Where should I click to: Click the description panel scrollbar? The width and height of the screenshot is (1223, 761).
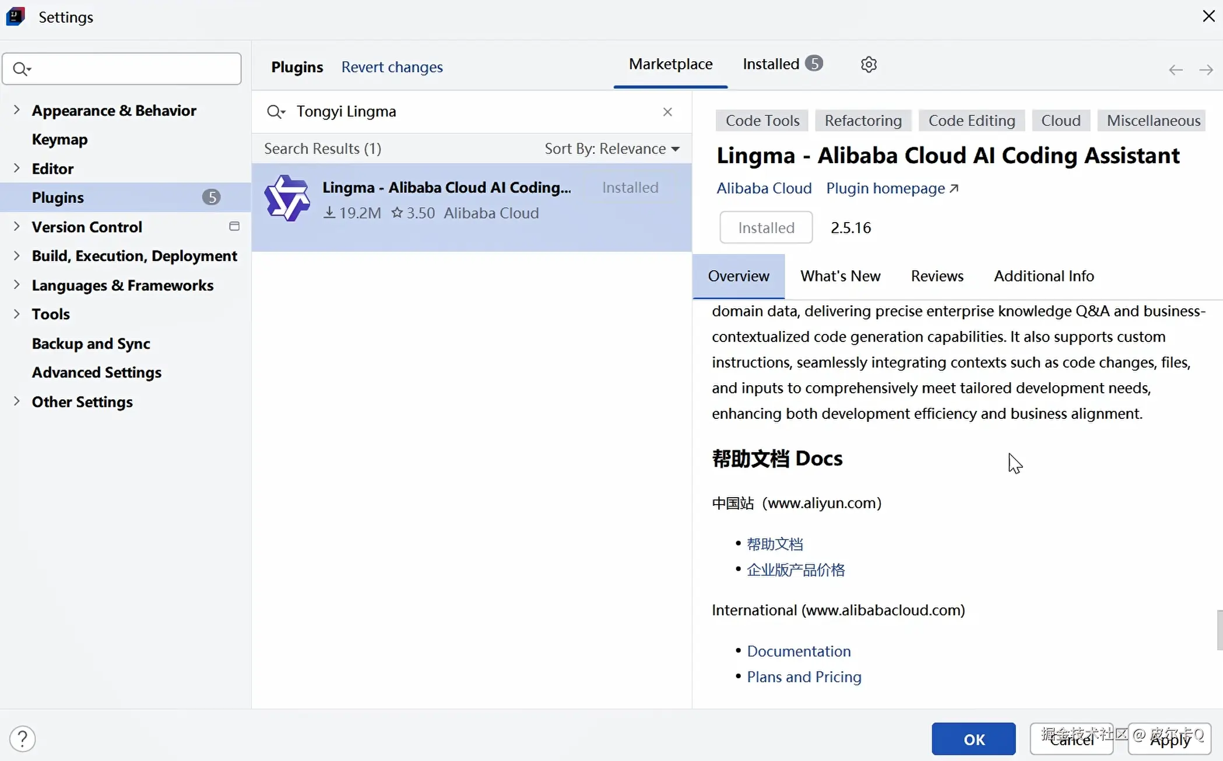(x=1219, y=629)
